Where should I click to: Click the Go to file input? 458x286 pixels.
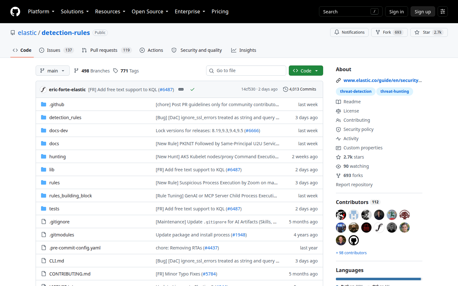pyautogui.click(x=246, y=71)
